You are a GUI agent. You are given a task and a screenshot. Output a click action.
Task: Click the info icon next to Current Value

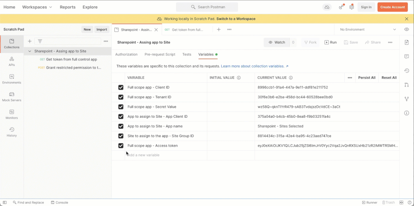pos(291,78)
